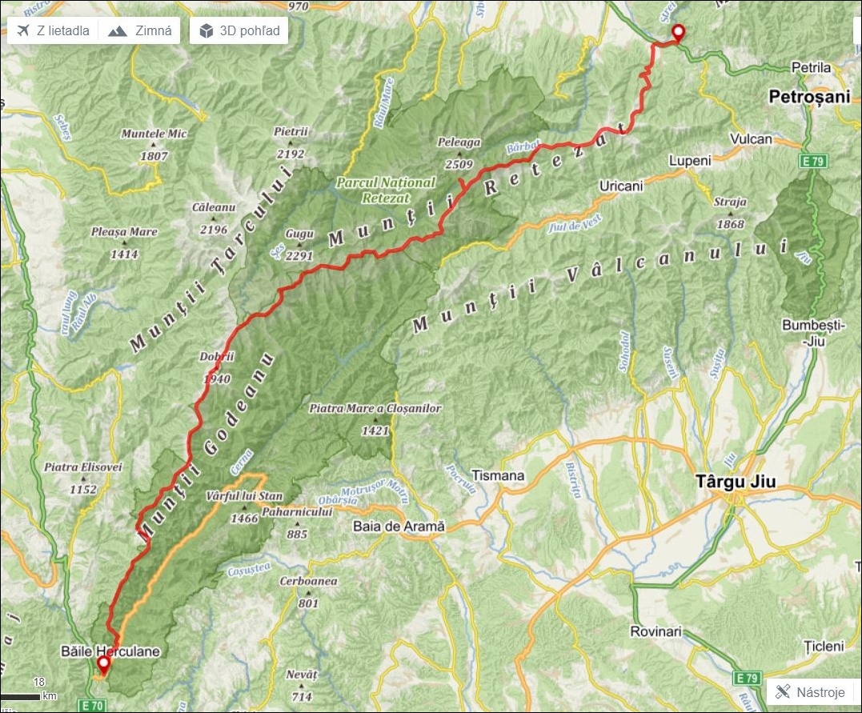
Task: Click the 3D cube icon
Action: 206,30
